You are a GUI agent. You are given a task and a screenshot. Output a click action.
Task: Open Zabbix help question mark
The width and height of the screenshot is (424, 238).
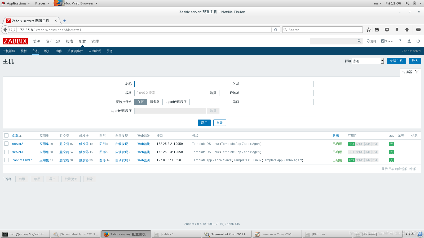pyautogui.click(x=400, y=41)
